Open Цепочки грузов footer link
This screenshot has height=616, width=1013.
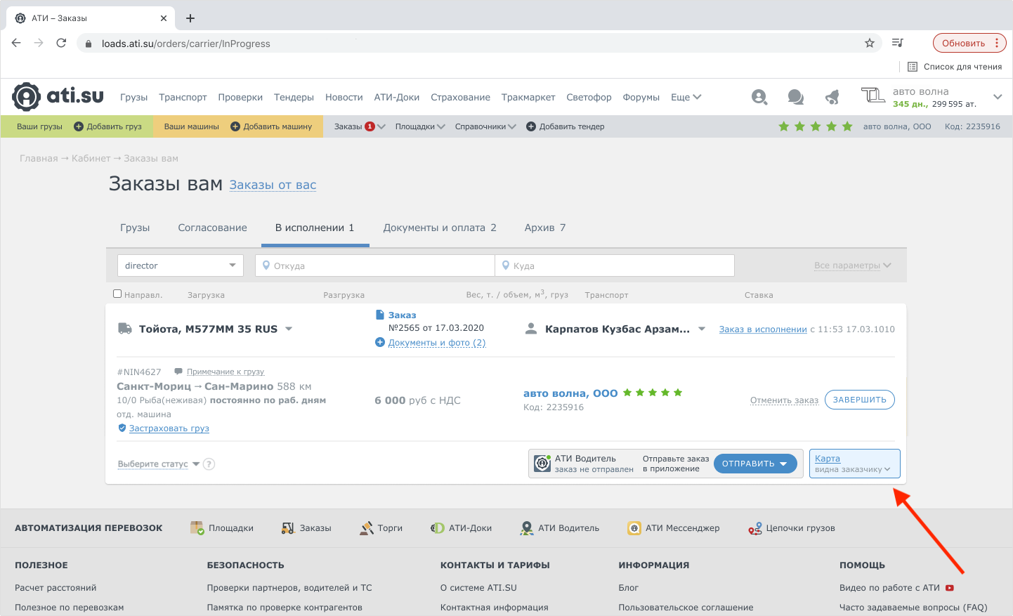pos(792,528)
